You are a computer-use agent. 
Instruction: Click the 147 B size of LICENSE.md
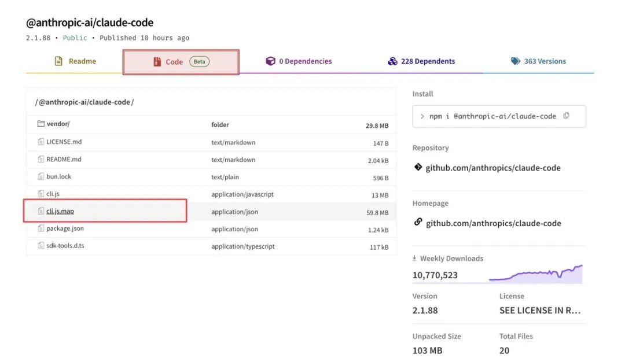pyautogui.click(x=381, y=143)
